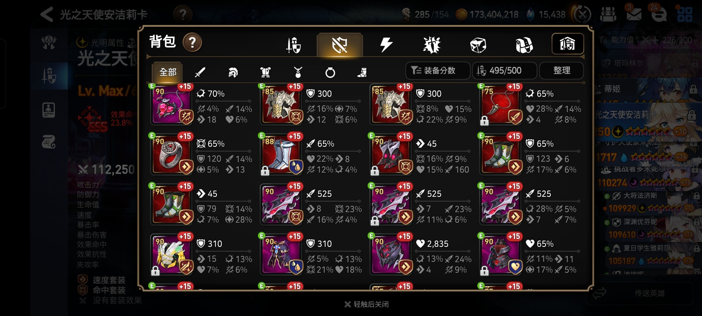Filter gear by the boots icon
Screen dimensions: 702x316
point(362,72)
